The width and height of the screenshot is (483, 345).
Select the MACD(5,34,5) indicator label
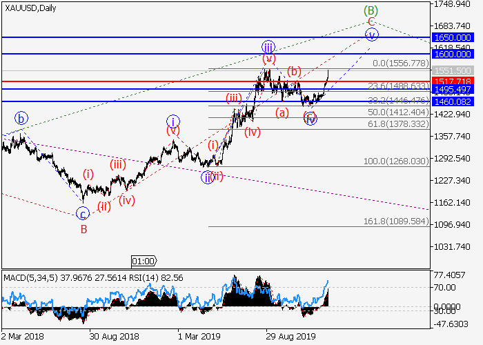pyautogui.click(x=29, y=277)
